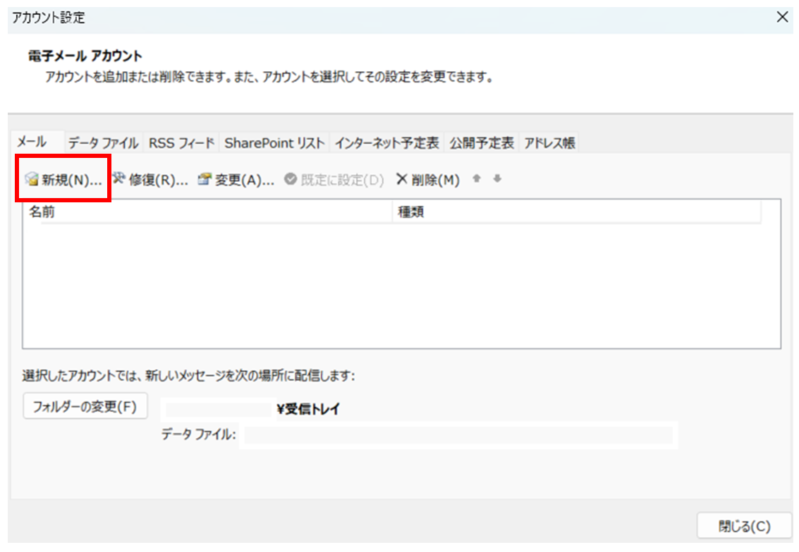Click the メール tab
799x552 pixels.
click(x=32, y=142)
